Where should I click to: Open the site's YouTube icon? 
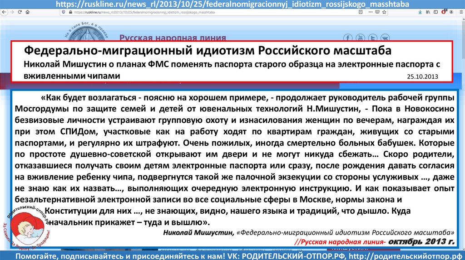click(x=360, y=38)
